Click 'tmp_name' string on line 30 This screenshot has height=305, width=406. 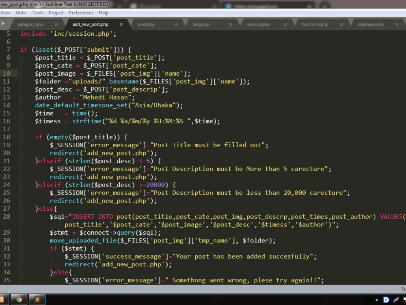click(213, 240)
